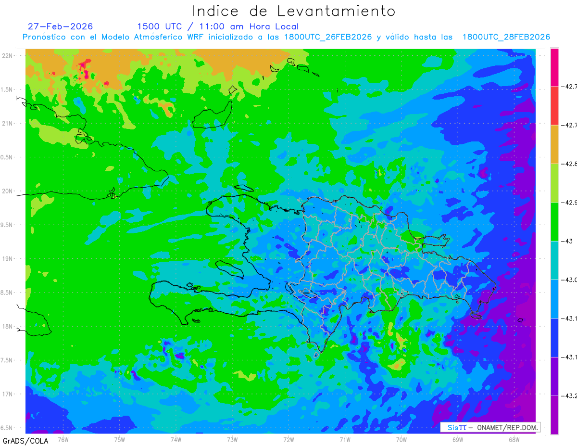Click the '20N' latitude label

coord(8,191)
